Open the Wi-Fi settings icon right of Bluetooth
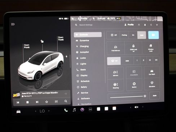 click(x=157, y=25)
